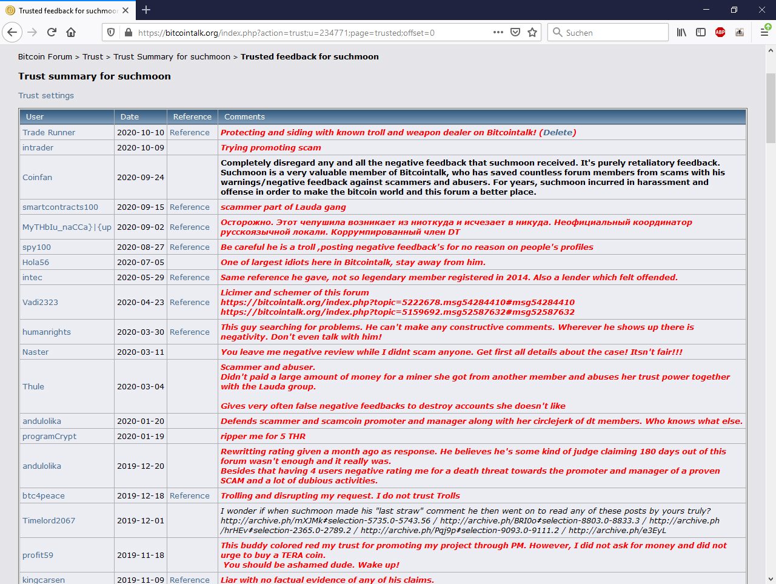Open kingcarsen user profile
776x584 pixels.
click(x=44, y=580)
